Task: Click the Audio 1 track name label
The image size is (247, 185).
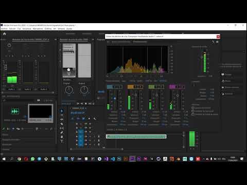Action: click(x=11, y=89)
